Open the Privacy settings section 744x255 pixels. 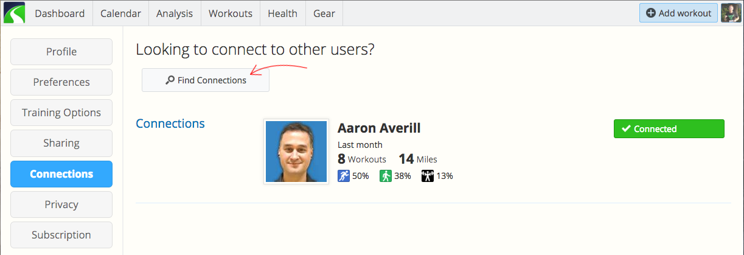(61, 204)
